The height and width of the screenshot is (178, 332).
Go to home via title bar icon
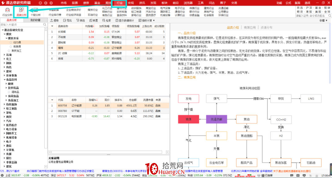41,3
